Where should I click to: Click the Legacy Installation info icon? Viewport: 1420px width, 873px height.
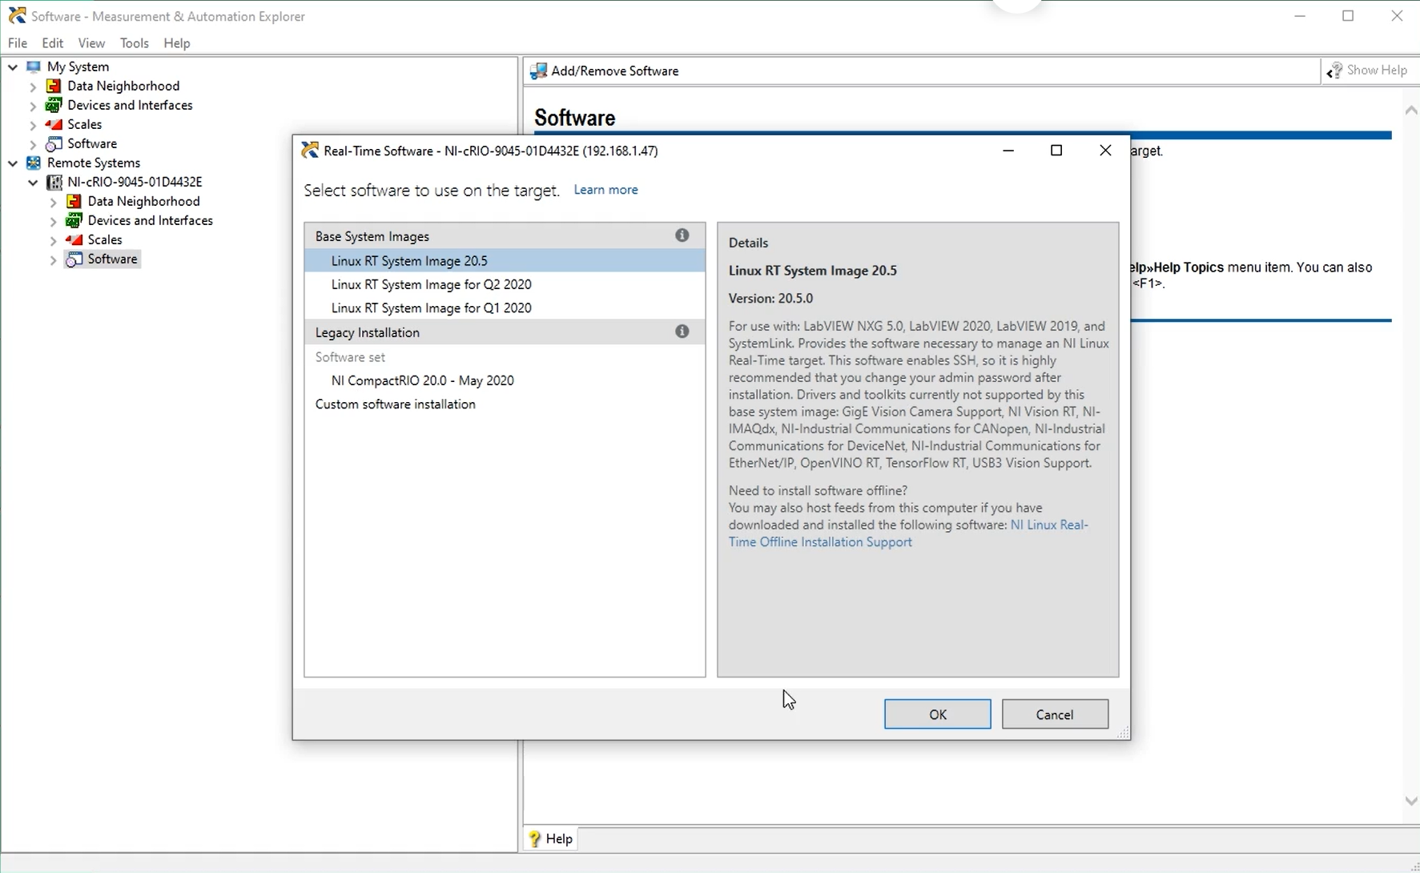682,332
